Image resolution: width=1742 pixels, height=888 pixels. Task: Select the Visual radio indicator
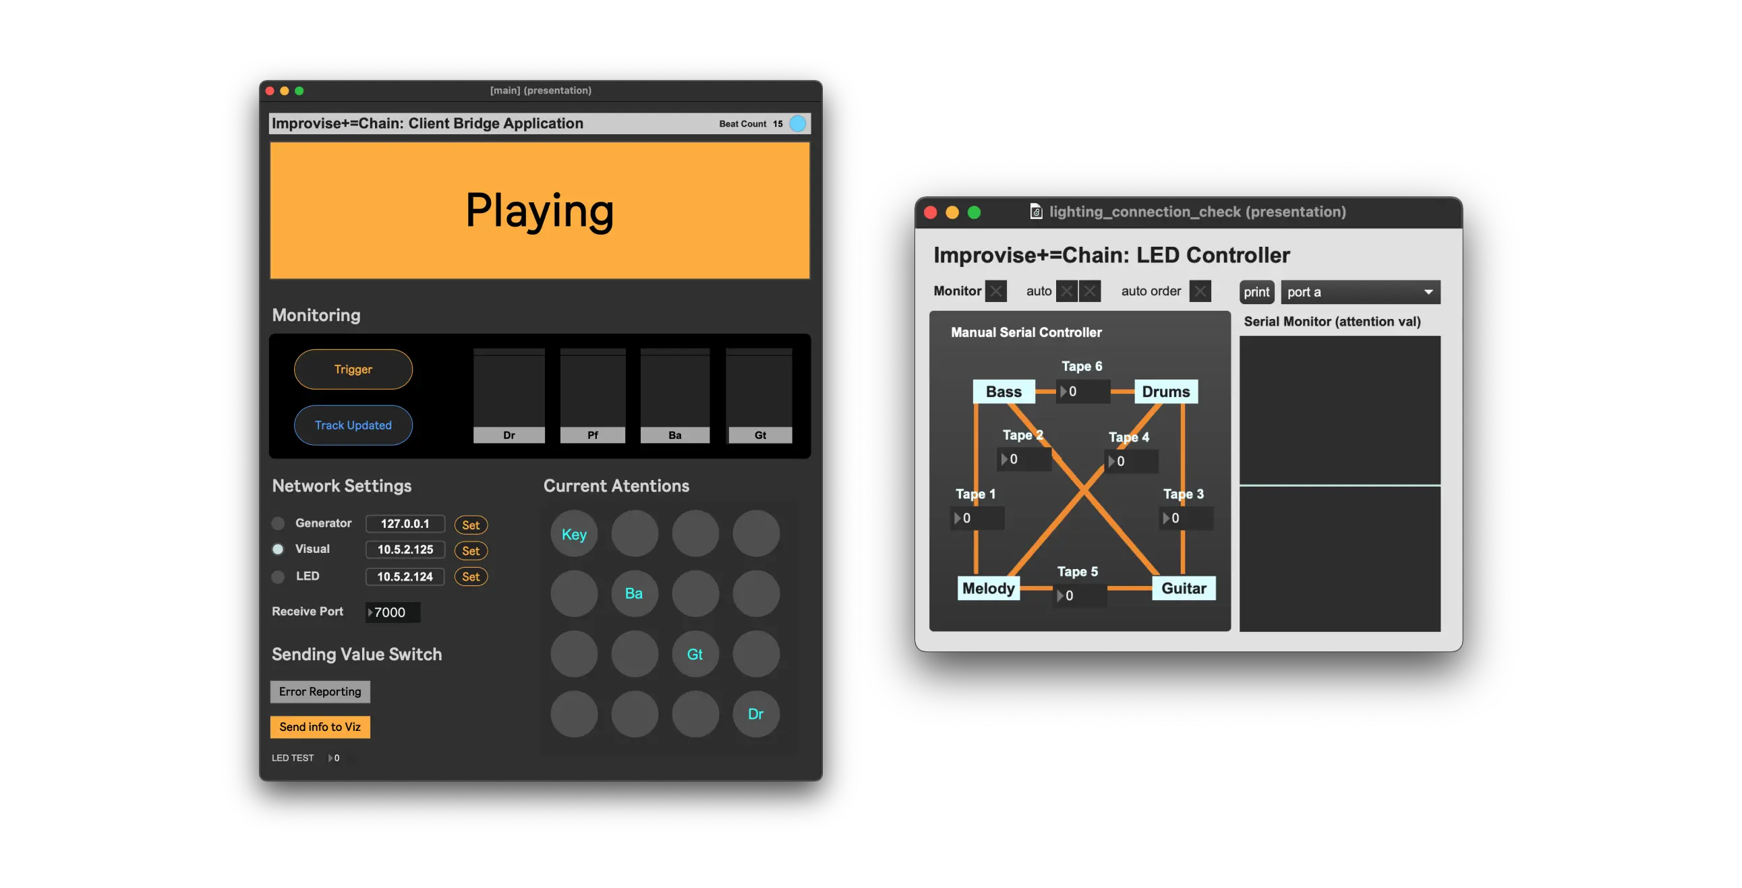click(278, 549)
